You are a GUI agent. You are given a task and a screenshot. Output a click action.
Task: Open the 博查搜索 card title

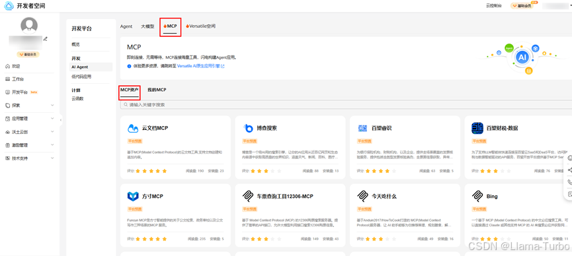pyautogui.click(x=266, y=128)
